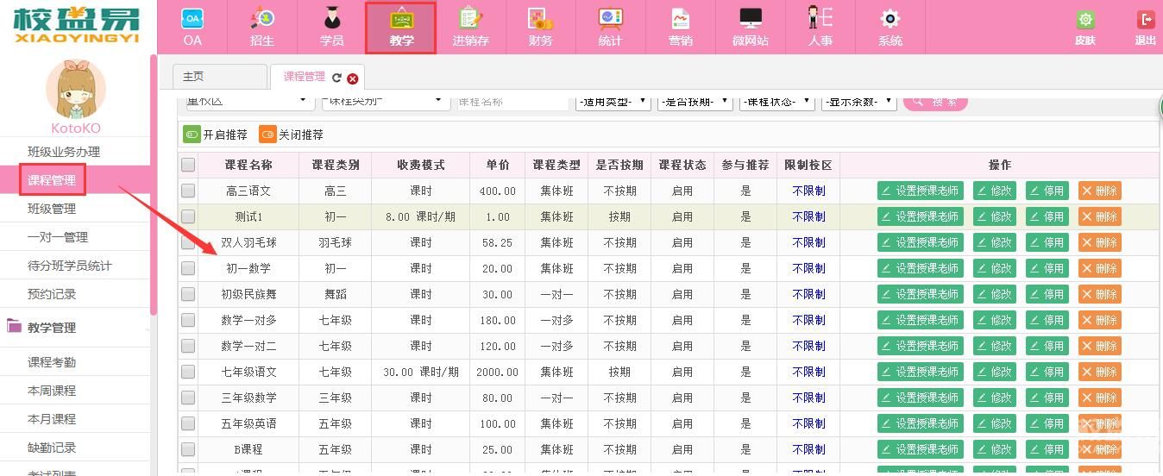This screenshot has width=1163, height=476.
Task: Check the box for 七年级语文 row
Action: pos(188,373)
